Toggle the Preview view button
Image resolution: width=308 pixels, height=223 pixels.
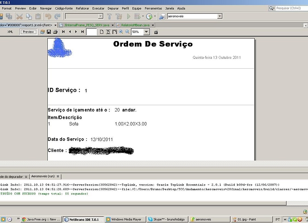pyautogui.click(x=28, y=32)
